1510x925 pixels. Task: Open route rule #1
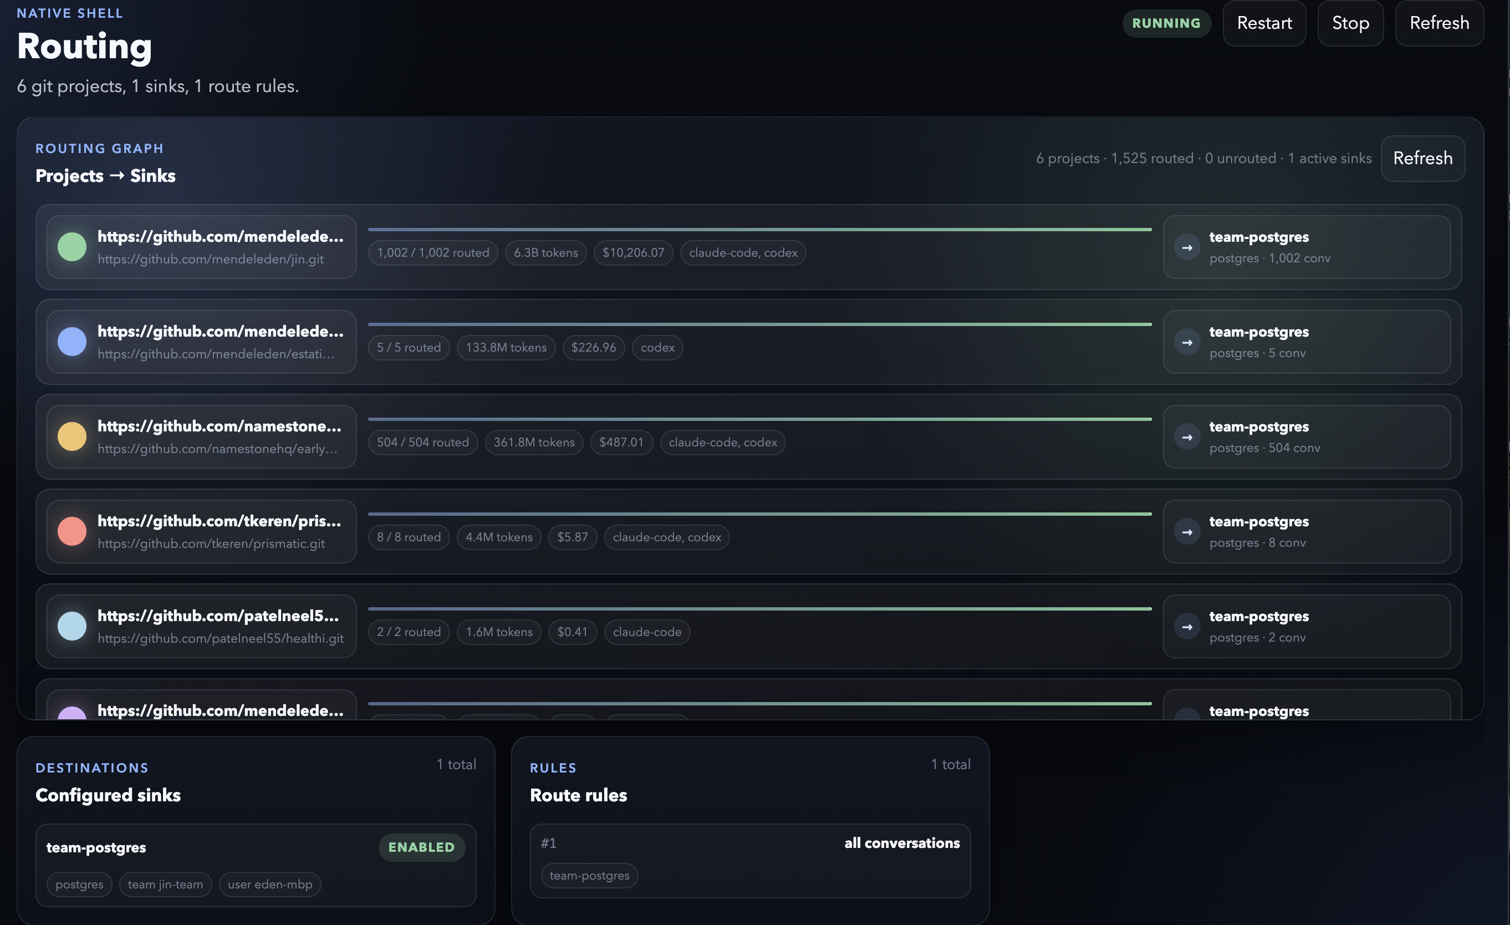[750, 861]
